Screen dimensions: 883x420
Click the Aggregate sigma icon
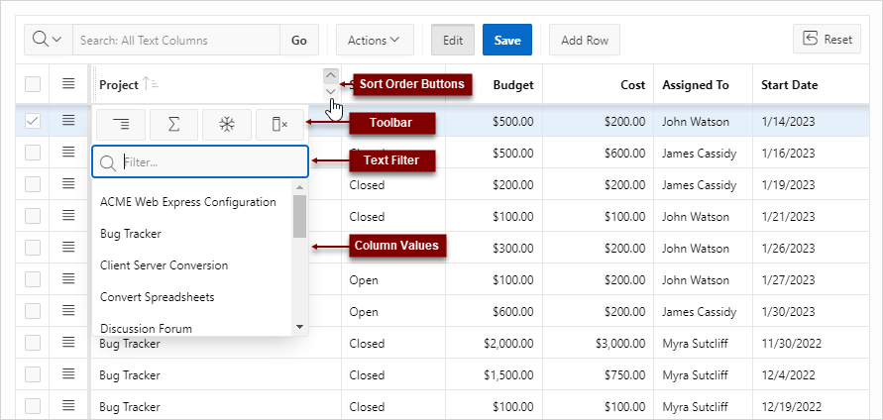173,124
